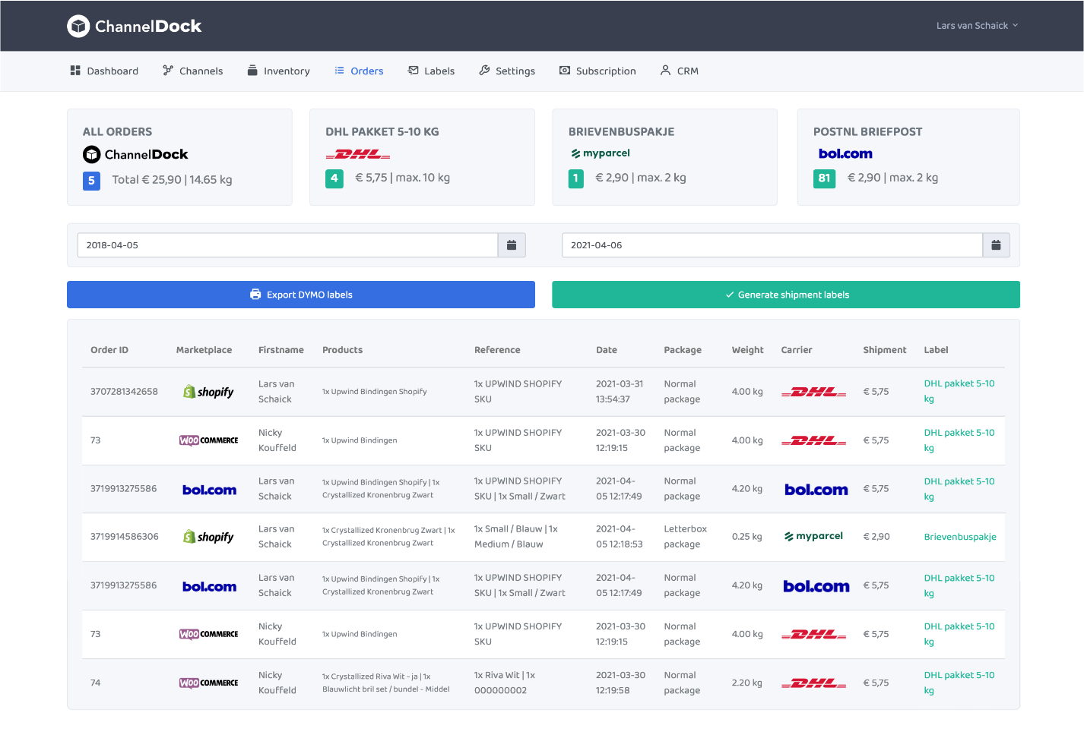Click the Letterbox package cell

685,537
